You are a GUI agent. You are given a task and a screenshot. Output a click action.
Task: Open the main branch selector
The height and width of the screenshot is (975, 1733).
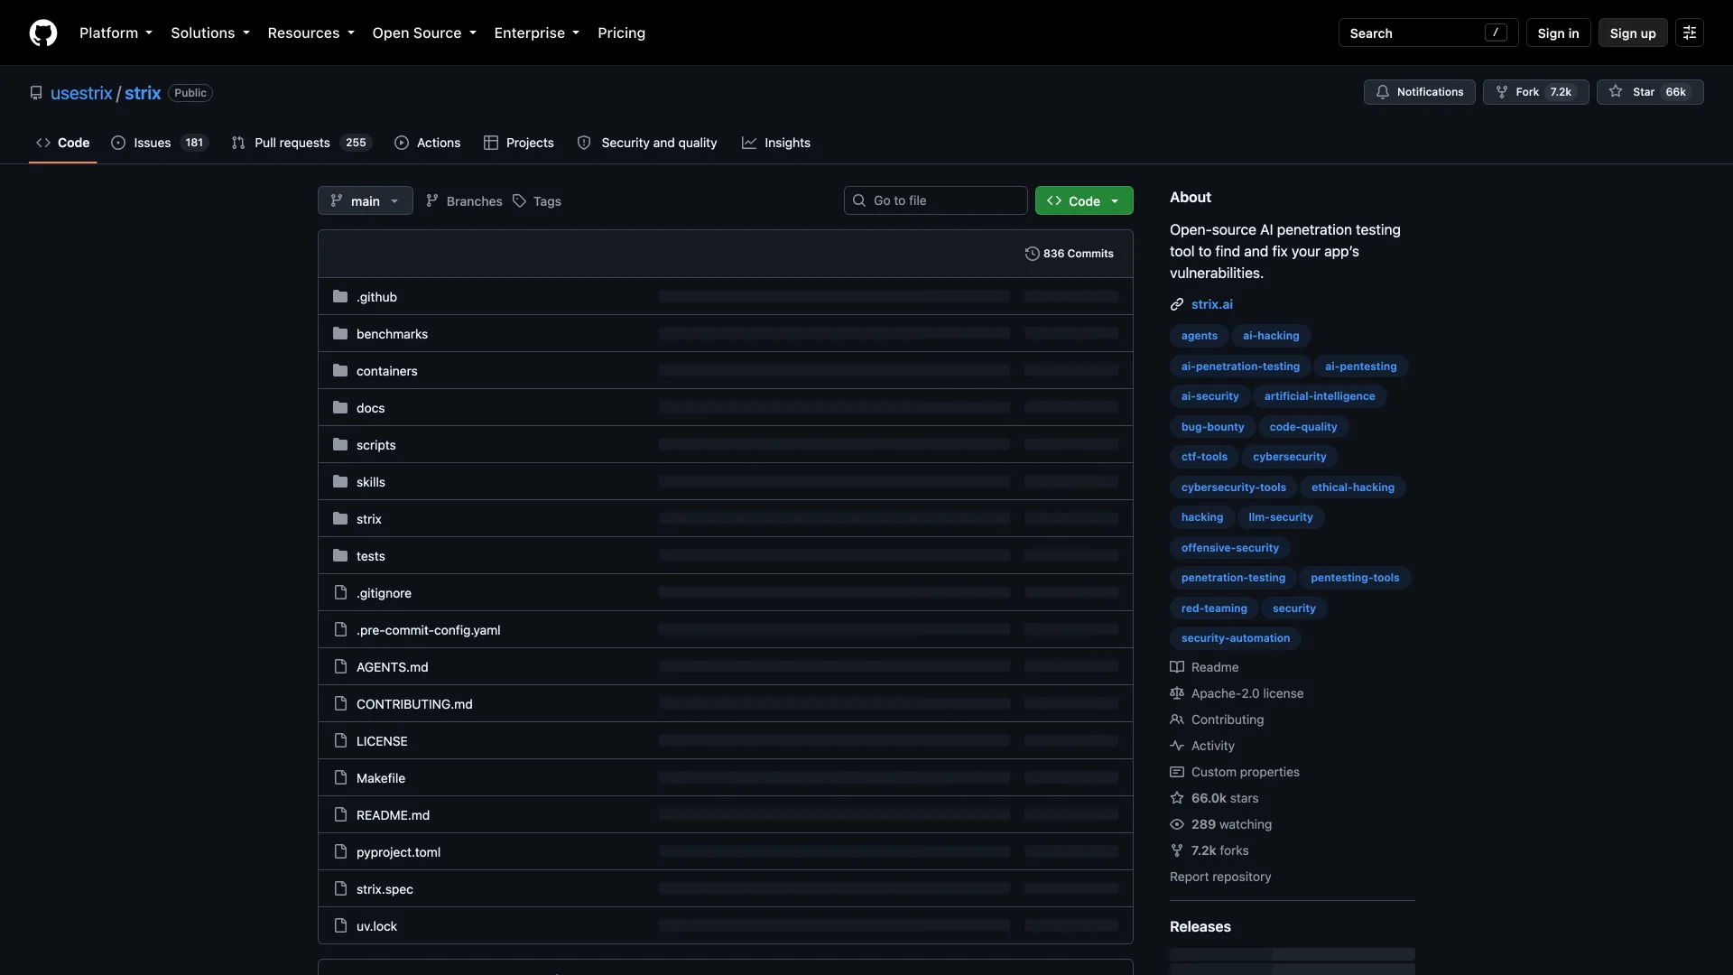[x=365, y=200]
